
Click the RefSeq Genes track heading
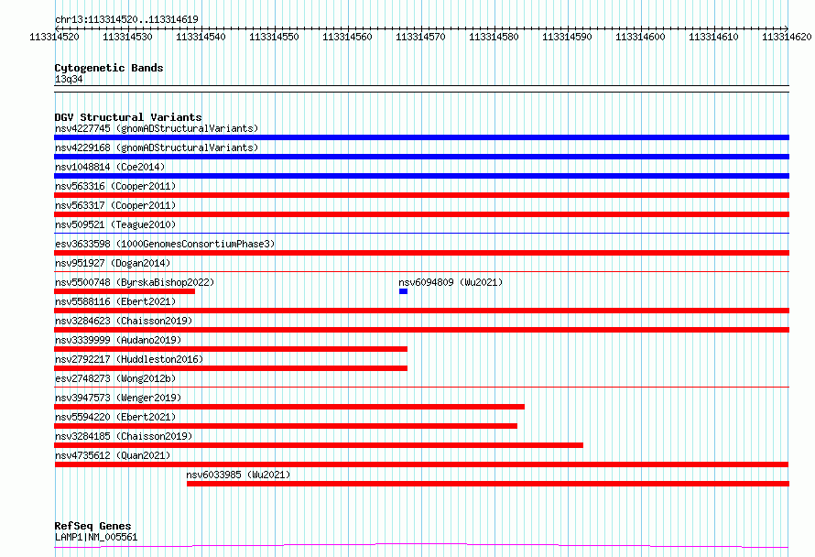(x=92, y=526)
